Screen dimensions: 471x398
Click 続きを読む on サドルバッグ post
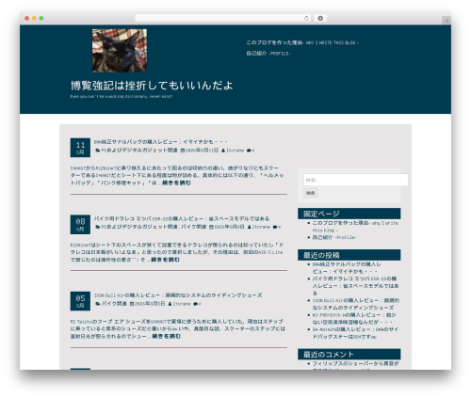point(176,183)
